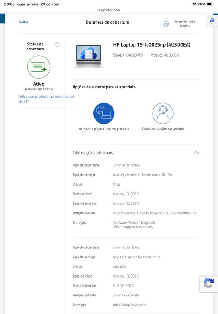This screenshot has width=218, height=314.
Task: Click Warranty Hardware Maintenance Off-Site value
Action: [143, 175]
